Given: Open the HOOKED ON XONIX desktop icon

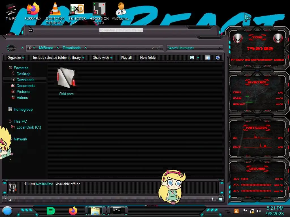Looking at the screenshot, I should (x=99, y=14).
